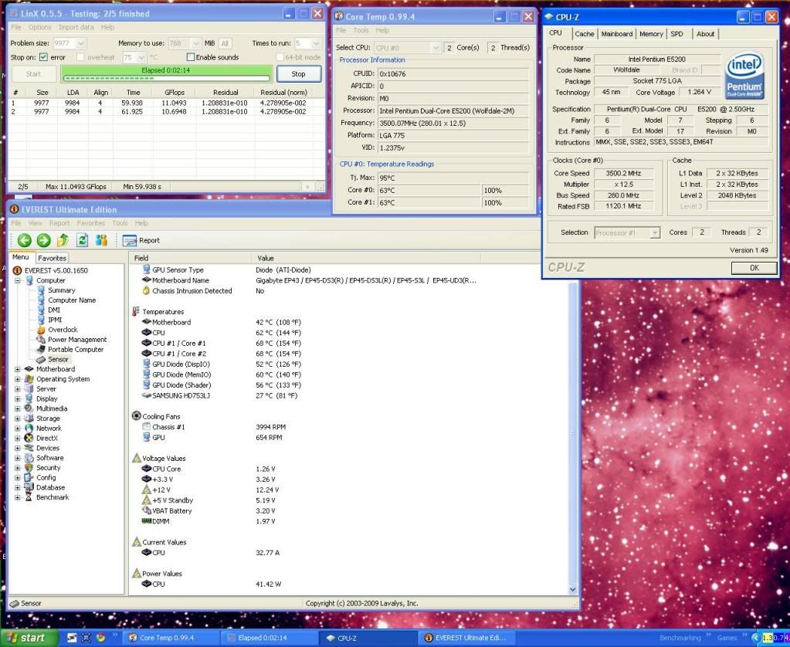790x647 pixels.
Task: Expand the Display tree node
Action: (17, 398)
